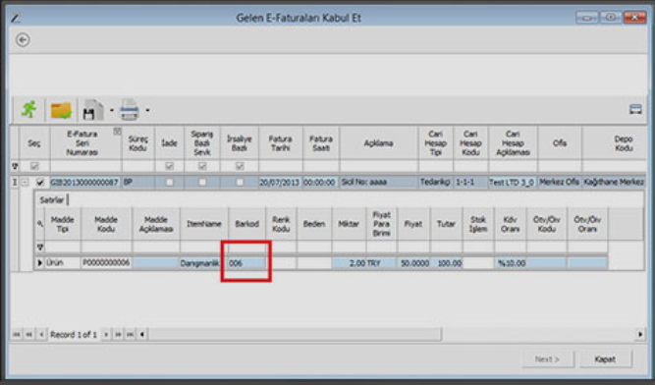The height and width of the screenshot is (385, 655).
Task: Click the Barkod filter row input
Action: (x=246, y=247)
